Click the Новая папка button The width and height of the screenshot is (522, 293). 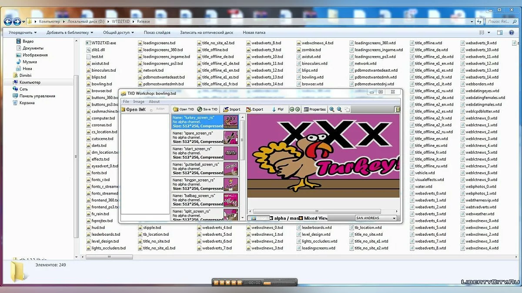pyautogui.click(x=254, y=33)
